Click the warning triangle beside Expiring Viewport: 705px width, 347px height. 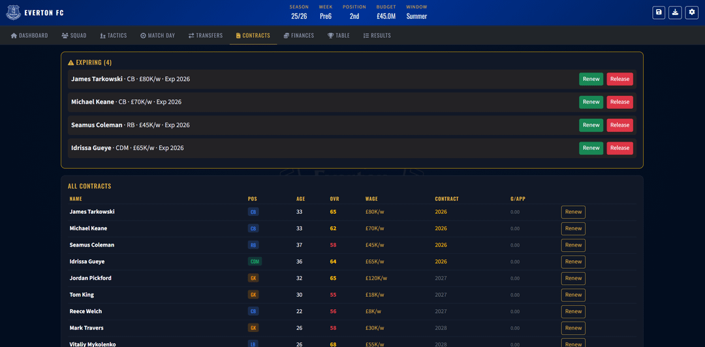pos(71,63)
